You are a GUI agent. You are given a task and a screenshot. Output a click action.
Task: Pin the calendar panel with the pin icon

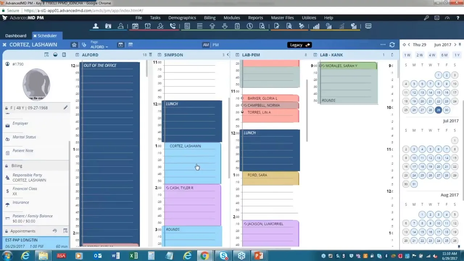pyautogui.click(x=460, y=44)
